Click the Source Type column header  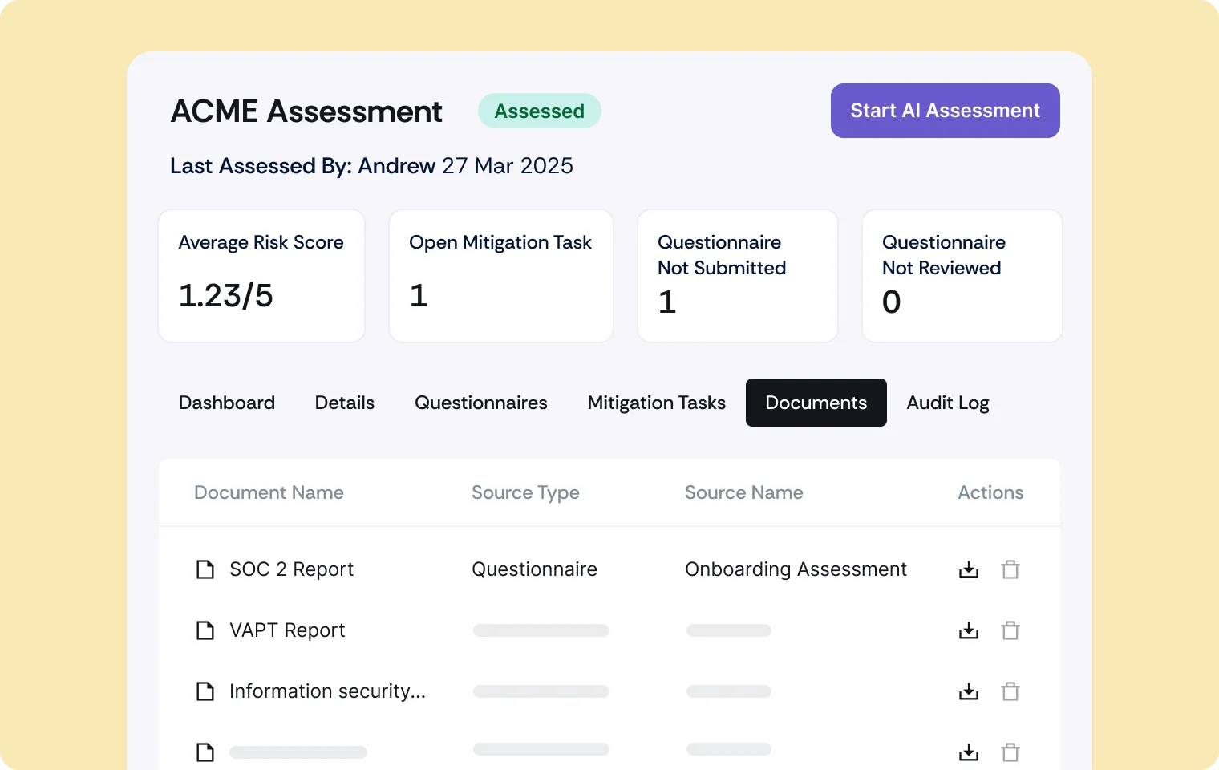[525, 492]
